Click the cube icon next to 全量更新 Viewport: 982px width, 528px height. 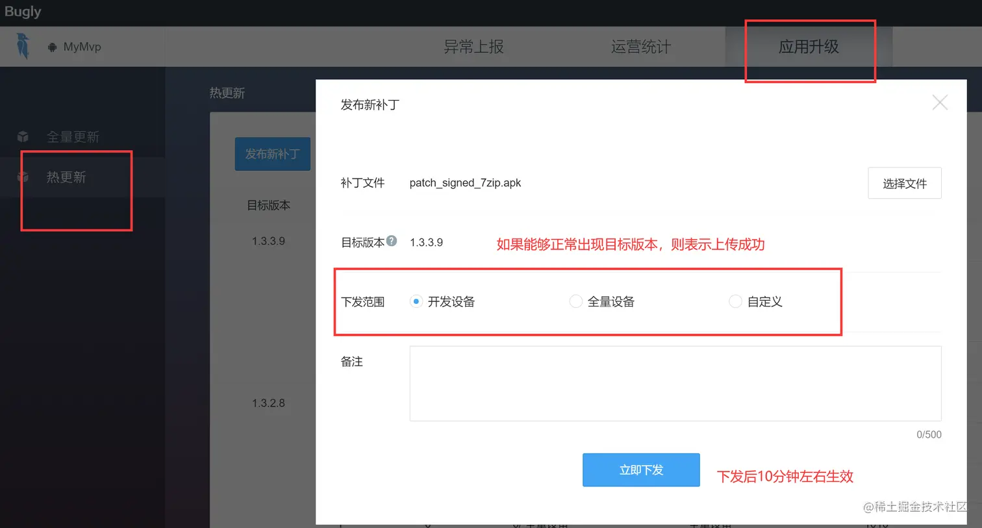[x=23, y=136]
